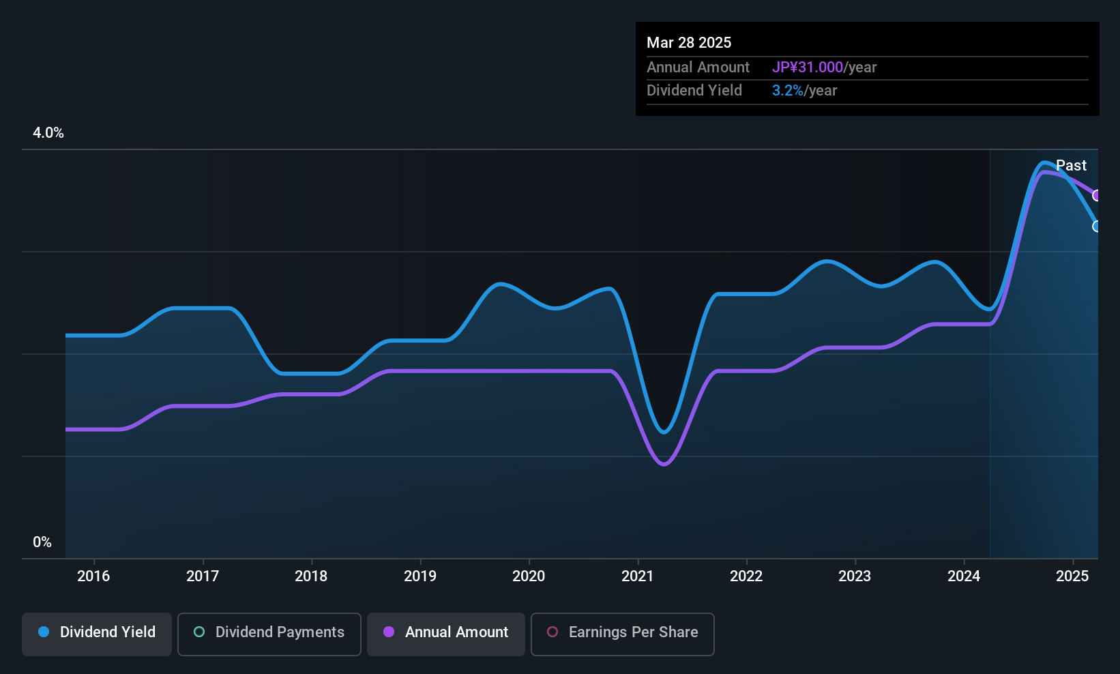The image size is (1120, 674).
Task: Click the "Past" region label
Action: 1071,166
